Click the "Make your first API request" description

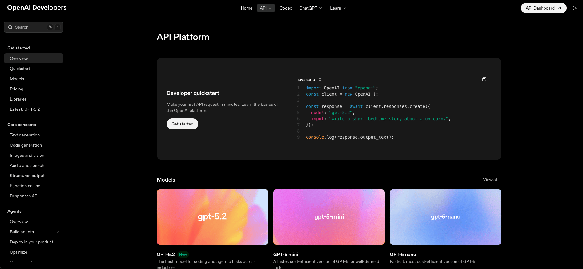point(222,107)
